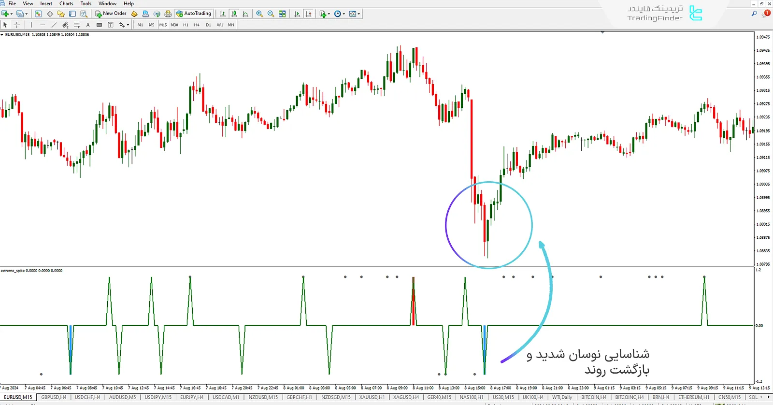Select the Horizontal Line drawing tool
The image size is (773, 405).
(x=43, y=25)
